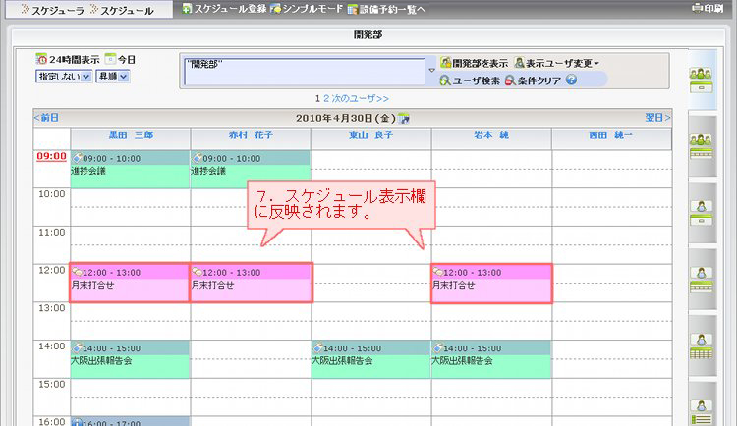Screen dimensions: 737x426
Task: Click event icon in 岩本 純's 12:00 slot
Action: click(x=438, y=272)
